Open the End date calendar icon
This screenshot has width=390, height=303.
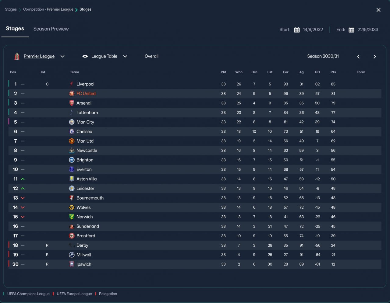[351, 30]
